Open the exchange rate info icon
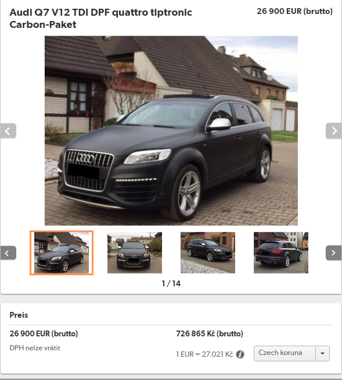Screen dimensions: 342x380 [240, 354]
